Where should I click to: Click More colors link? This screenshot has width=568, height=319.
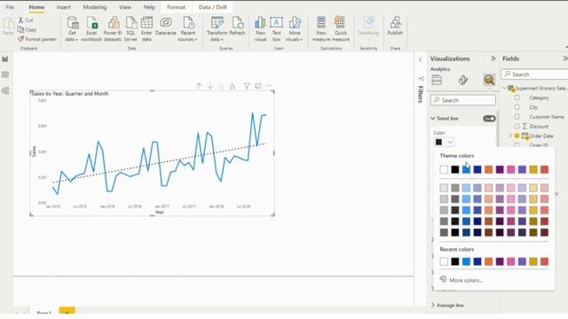[466, 280]
